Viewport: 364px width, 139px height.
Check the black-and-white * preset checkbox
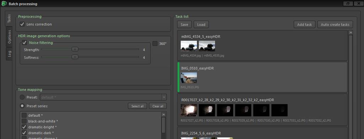(x=24, y=121)
